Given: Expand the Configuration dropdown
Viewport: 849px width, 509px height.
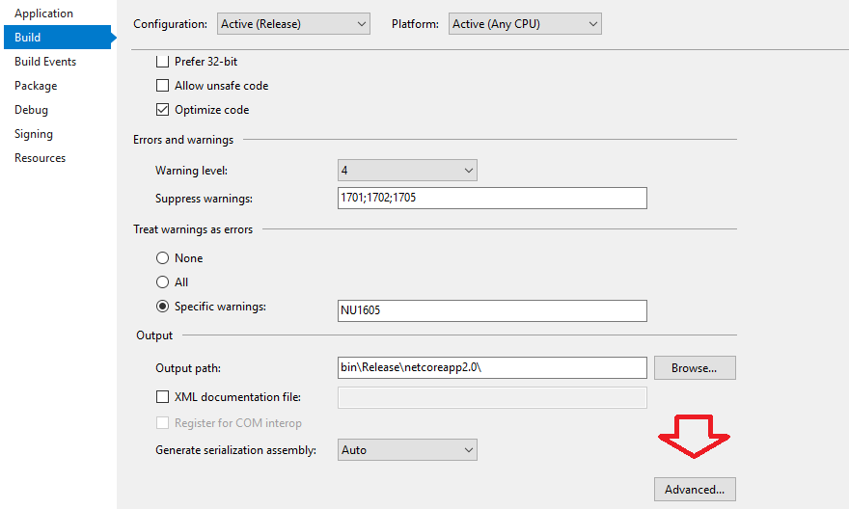Looking at the screenshot, I should 293,24.
